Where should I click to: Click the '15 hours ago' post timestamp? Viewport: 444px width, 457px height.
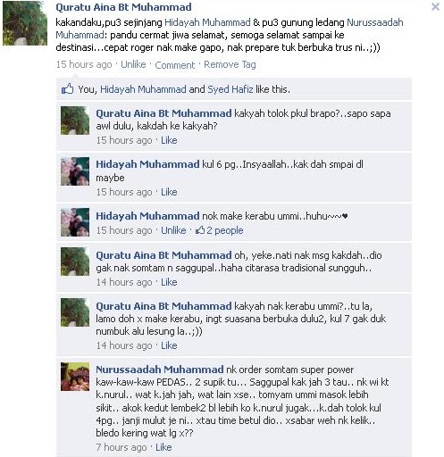(84, 64)
